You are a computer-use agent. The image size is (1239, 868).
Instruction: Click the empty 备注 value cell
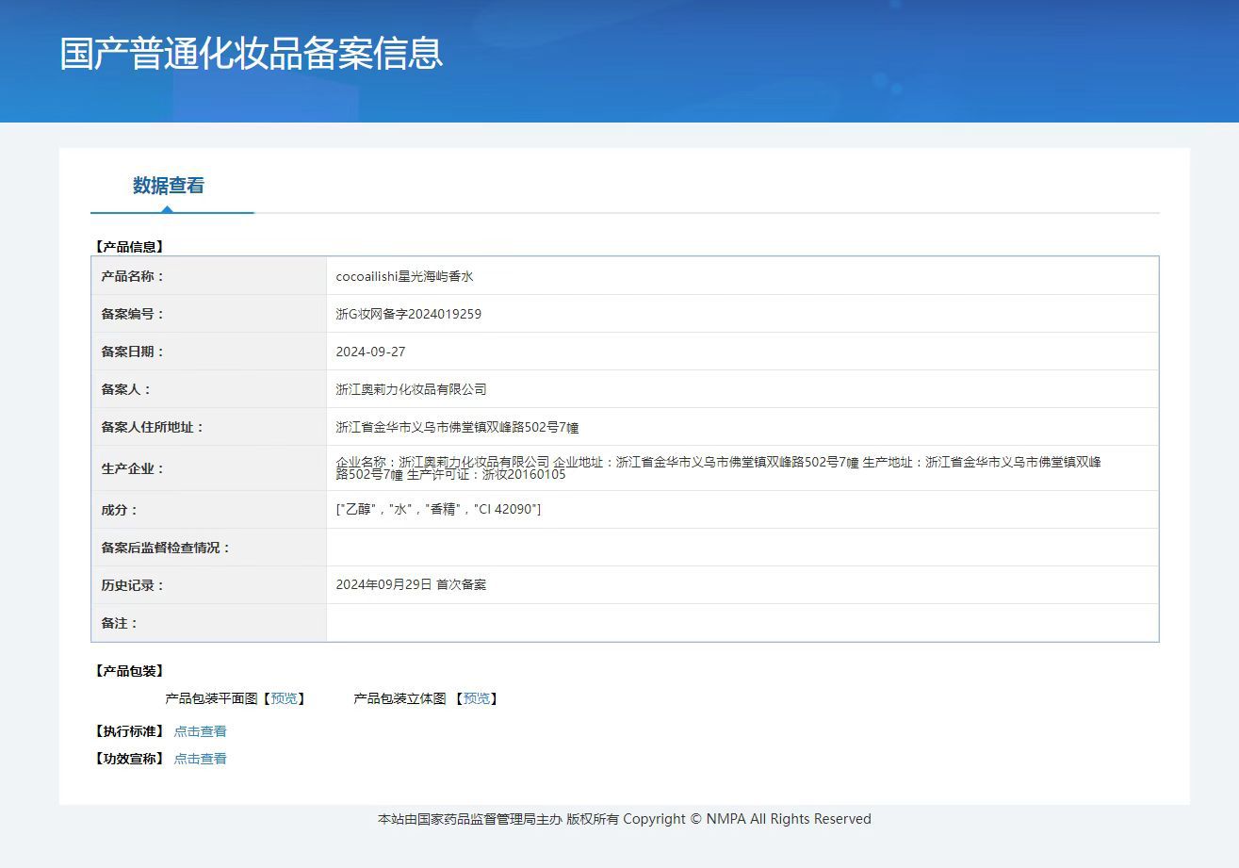742,623
